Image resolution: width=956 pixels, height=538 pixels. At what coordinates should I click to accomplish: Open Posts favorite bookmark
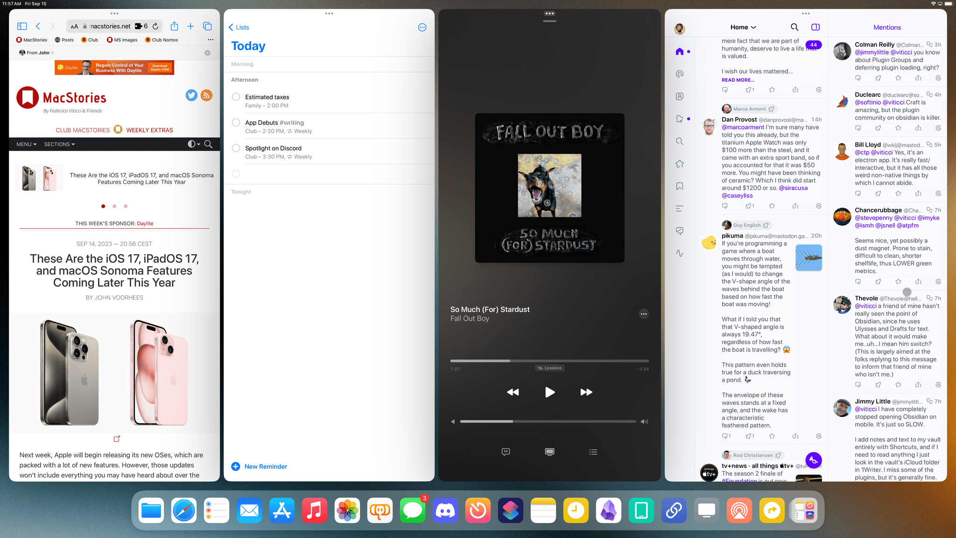(x=64, y=40)
